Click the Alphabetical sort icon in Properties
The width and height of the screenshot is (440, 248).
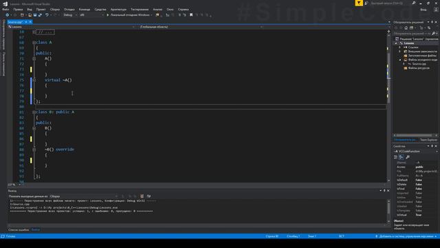(401, 157)
